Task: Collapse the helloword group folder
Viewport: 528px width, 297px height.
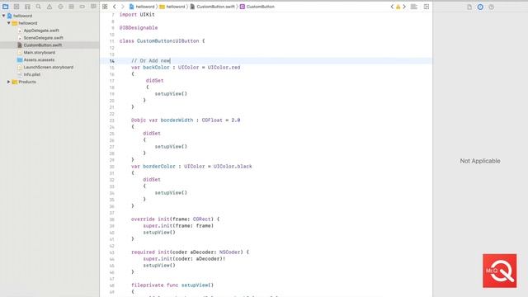Action: click(x=9, y=23)
